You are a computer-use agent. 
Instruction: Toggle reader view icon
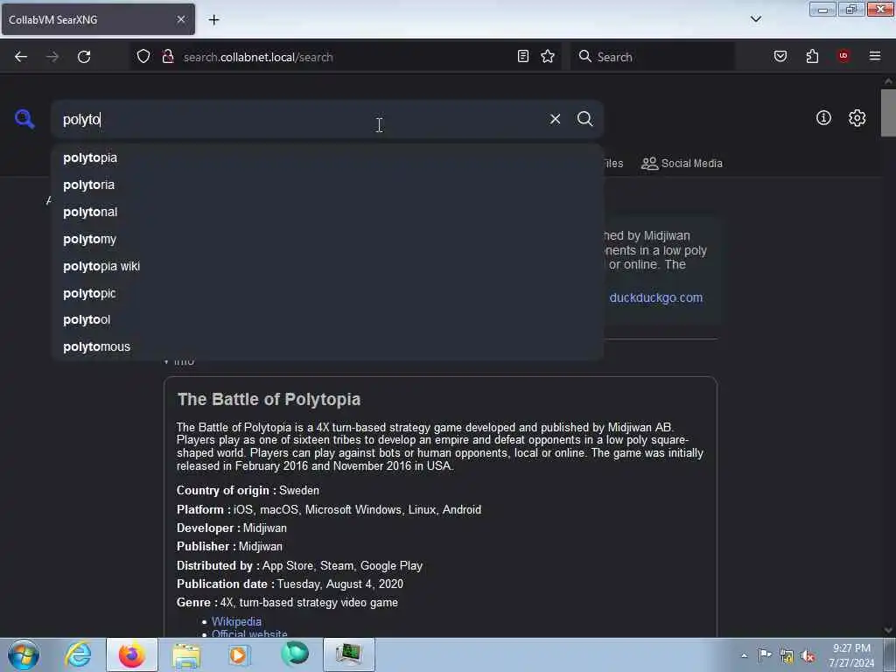(x=523, y=56)
